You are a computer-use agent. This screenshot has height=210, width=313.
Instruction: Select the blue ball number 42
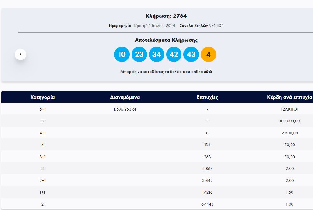click(174, 54)
